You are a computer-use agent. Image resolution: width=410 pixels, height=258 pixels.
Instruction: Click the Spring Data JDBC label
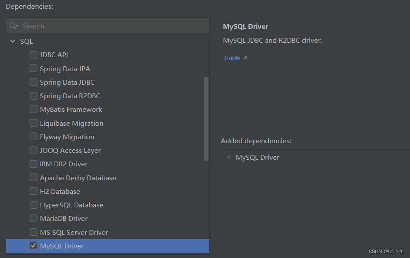pos(67,83)
